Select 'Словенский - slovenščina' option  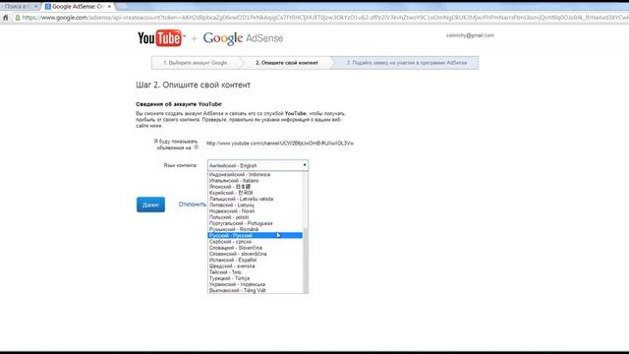(256, 254)
